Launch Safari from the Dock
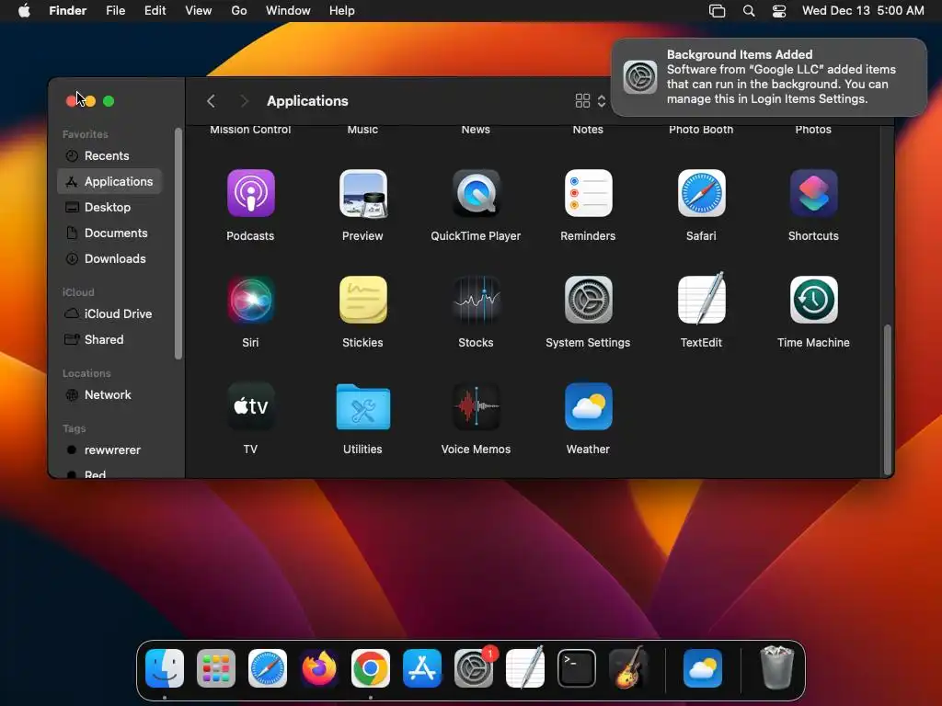Image resolution: width=942 pixels, height=706 pixels. (x=268, y=668)
